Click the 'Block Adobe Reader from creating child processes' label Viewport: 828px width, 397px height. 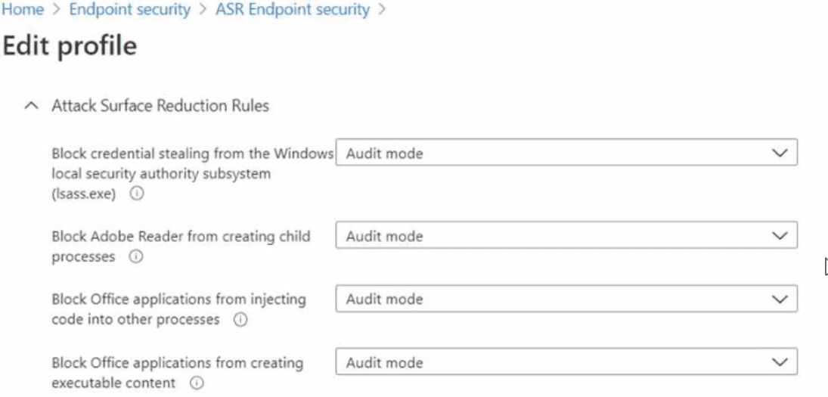[181, 237]
